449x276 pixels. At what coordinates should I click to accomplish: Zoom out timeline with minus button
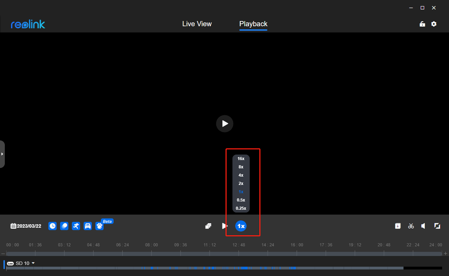click(3, 254)
